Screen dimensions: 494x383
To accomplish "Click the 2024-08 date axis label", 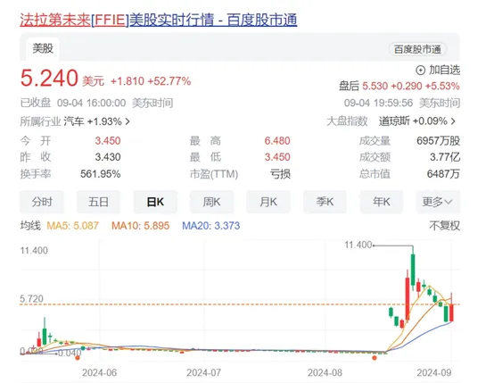I will coord(325,373).
